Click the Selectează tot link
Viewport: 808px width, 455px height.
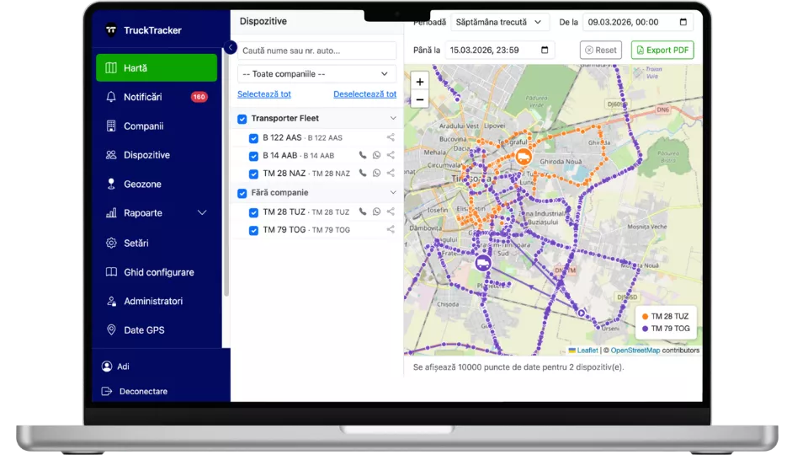tap(263, 94)
